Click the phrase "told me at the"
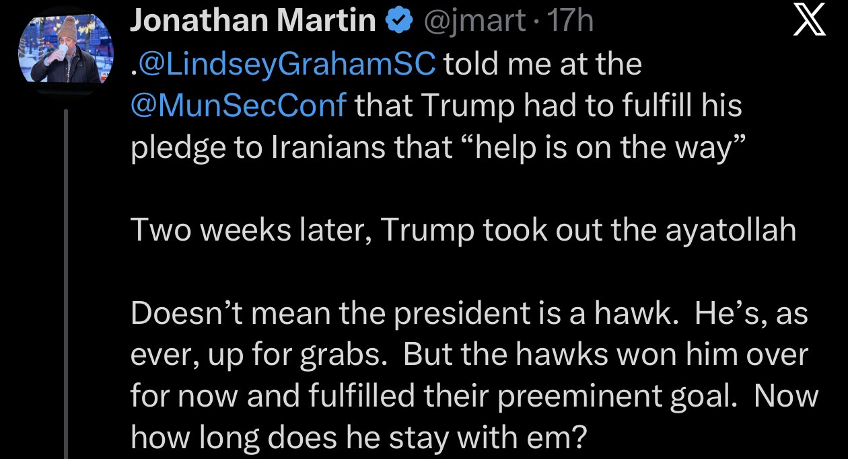Image resolution: width=848 pixels, height=459 pixels. pos(543,64)
